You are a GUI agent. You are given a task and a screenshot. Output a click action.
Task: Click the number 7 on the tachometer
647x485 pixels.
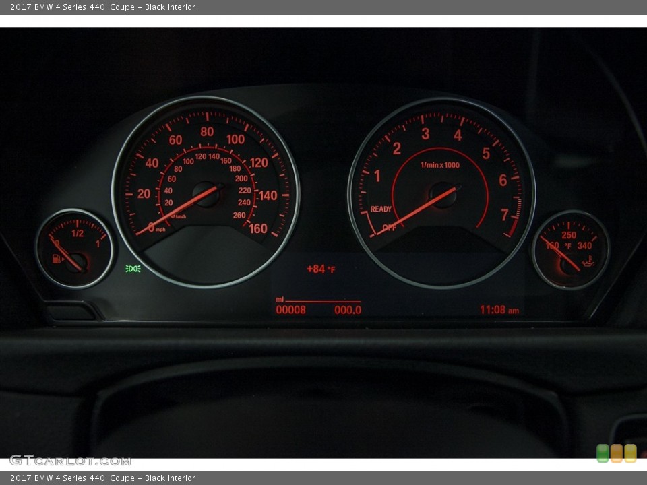point(504,214)
